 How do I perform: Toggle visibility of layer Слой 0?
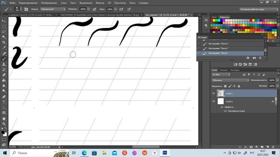pyautogui.click(x=213, y=101)
